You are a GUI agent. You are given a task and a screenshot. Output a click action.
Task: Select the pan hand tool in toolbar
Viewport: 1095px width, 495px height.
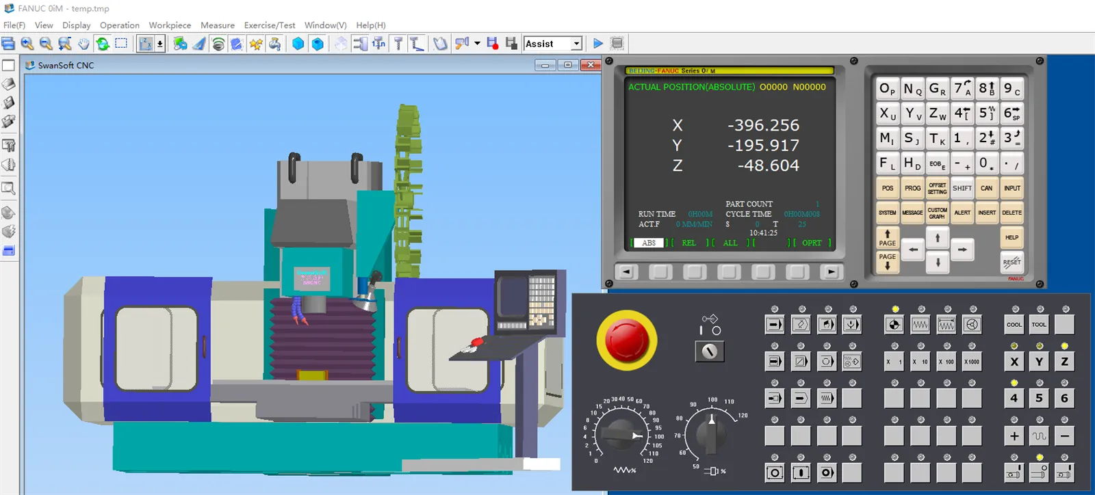pyautogui.click(x=83, y=44)
